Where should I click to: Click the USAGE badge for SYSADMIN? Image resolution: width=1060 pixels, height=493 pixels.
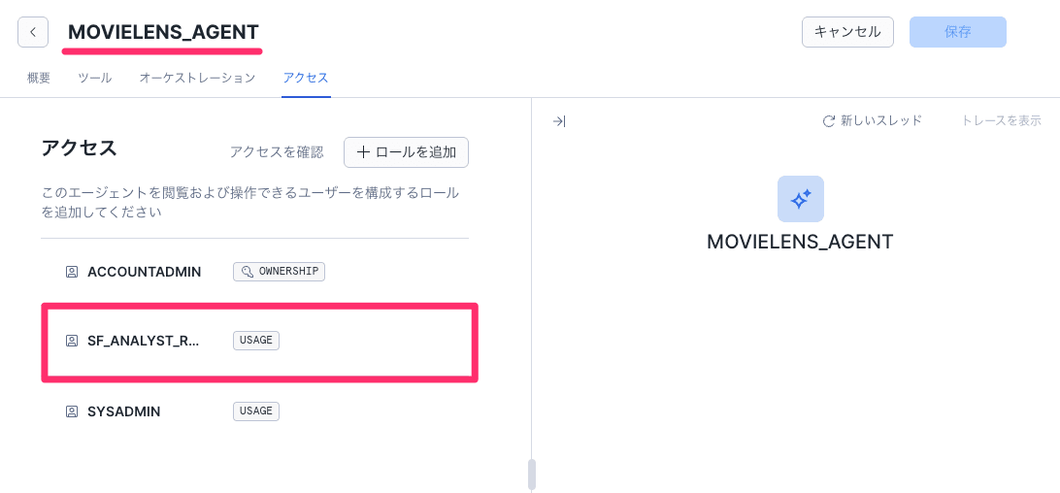click(256, 411)
